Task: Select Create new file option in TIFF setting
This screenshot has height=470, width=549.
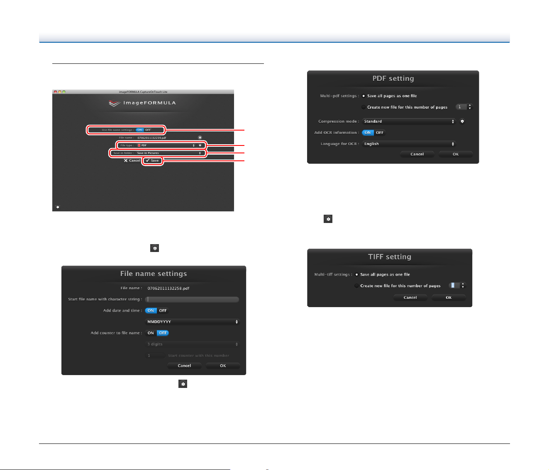Action: click(x=356, y=286)
